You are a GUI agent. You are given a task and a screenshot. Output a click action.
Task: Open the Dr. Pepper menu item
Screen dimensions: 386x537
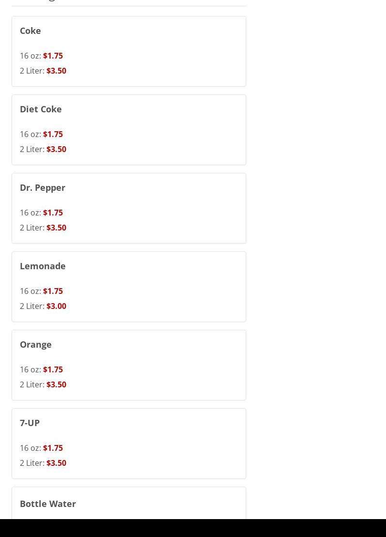click(43, 187)
